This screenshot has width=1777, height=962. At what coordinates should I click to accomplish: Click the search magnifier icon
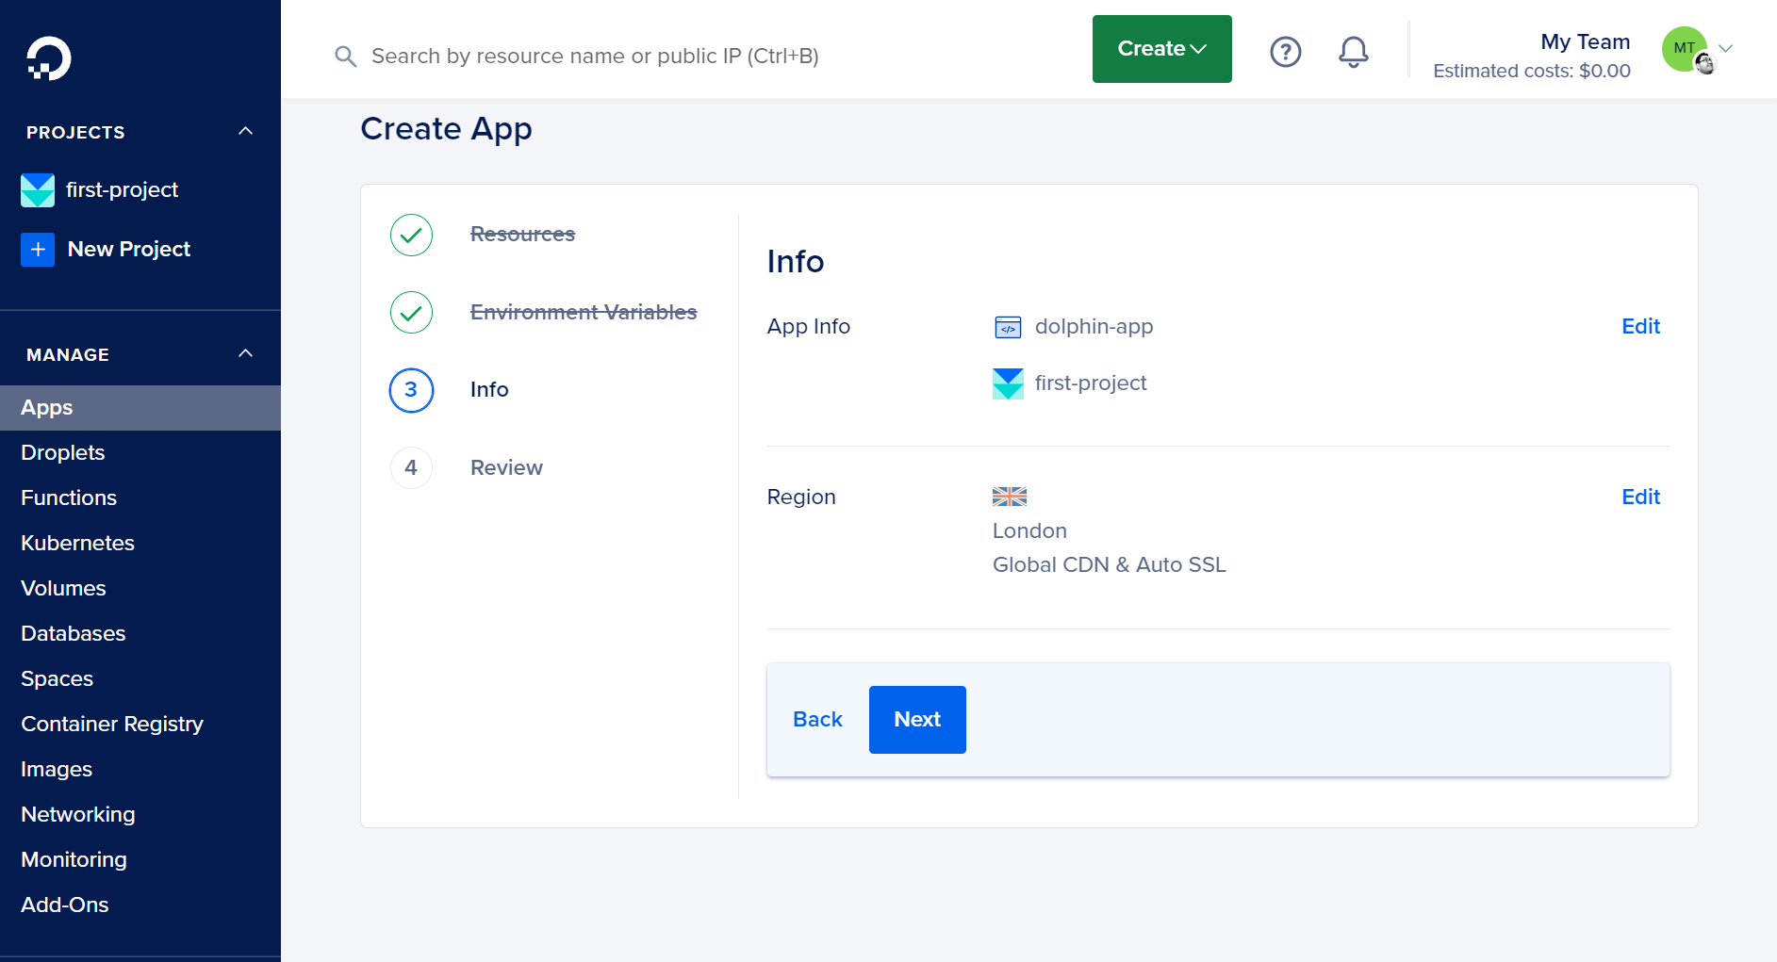[345, 57]
